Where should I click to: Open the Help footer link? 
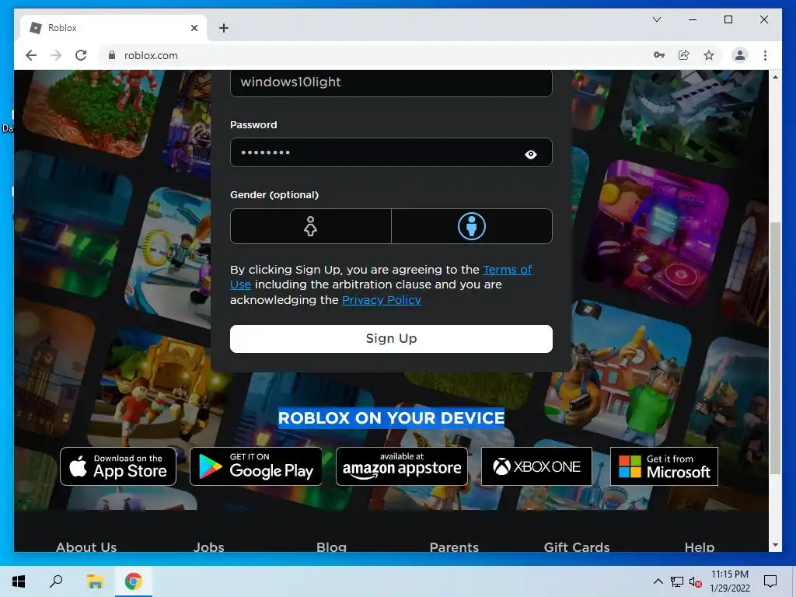tap(700, 546)
